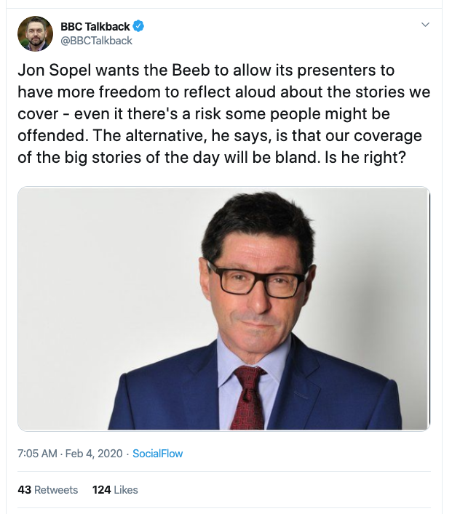Open the tweet options chevron menu

(x=425, y=25)
